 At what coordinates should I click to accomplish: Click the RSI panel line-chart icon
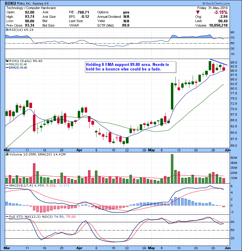point(7,30)
